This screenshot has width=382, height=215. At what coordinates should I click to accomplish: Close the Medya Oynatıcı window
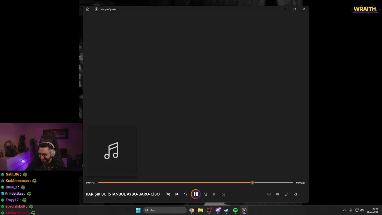pos(304,9)
